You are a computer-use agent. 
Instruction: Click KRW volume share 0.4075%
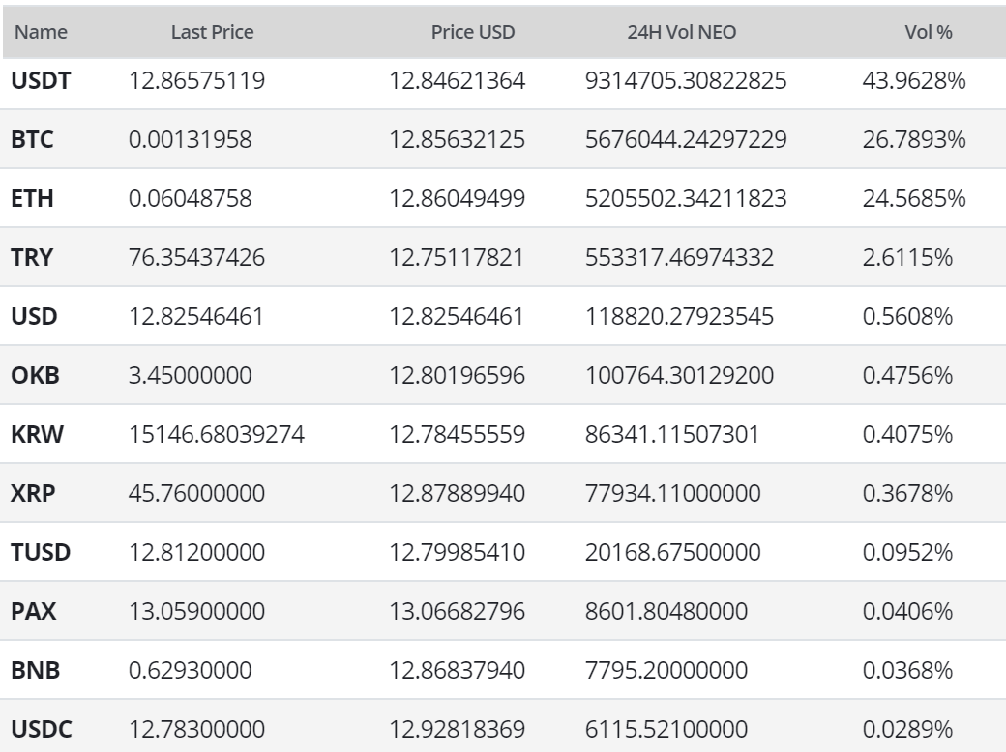pyautogui.click(x=908, y=435)
